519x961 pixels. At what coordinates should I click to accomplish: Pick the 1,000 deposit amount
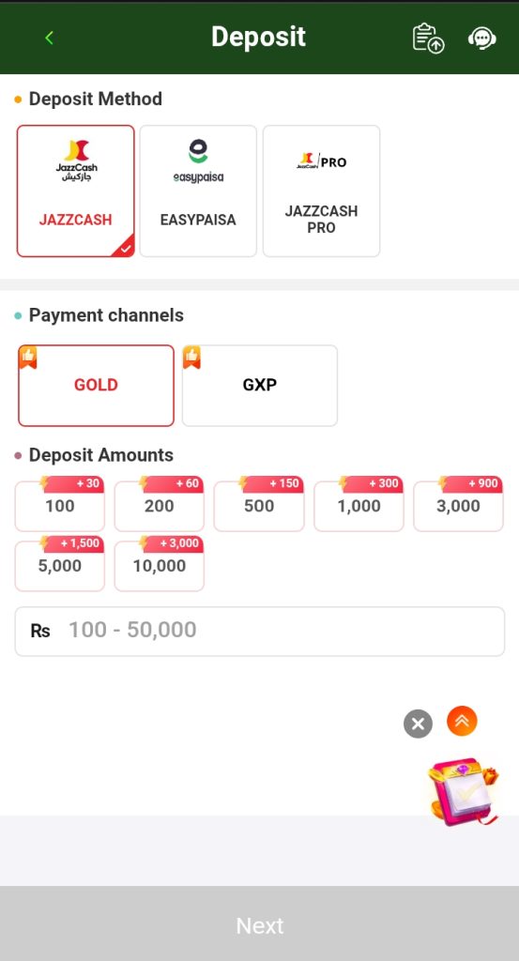coord(359,504)
